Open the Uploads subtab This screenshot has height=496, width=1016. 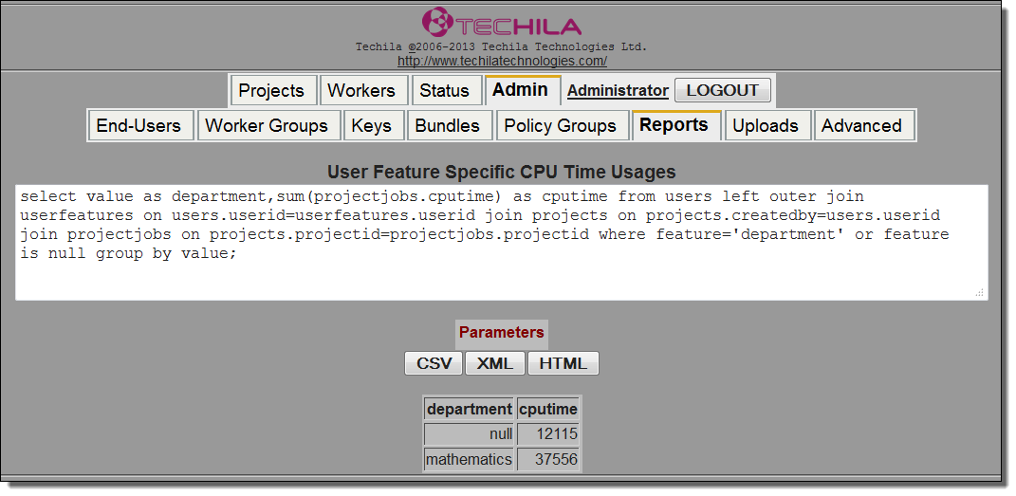pos(766,126)
